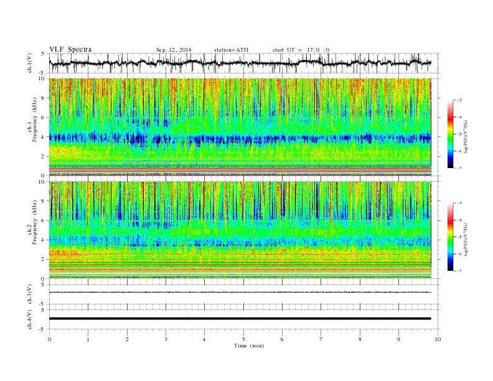Image resolution: width=493 pixels, height=381 pixels.
Task: Click the ch.1 voltage waveform trace
Action: pos(240,63)
